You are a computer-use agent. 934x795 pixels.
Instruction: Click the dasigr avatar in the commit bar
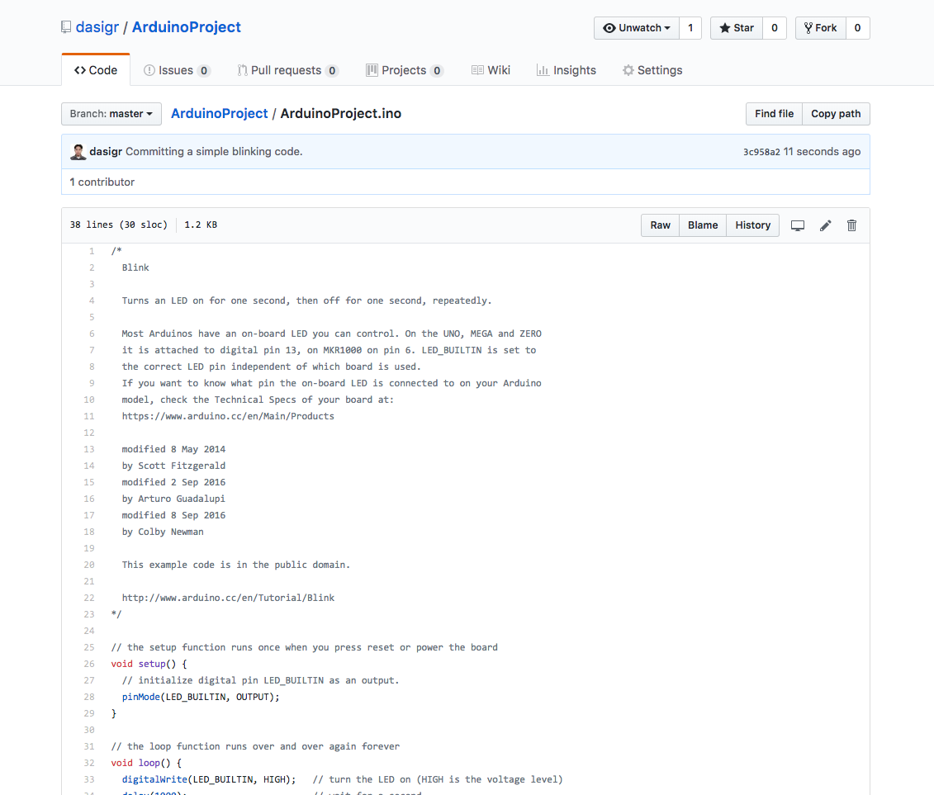[78, 152]
